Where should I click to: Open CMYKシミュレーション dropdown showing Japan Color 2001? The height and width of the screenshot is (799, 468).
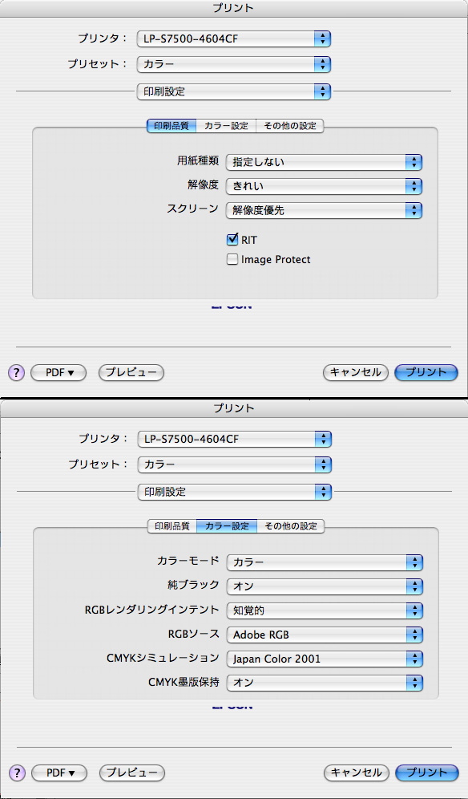[325, 659]
